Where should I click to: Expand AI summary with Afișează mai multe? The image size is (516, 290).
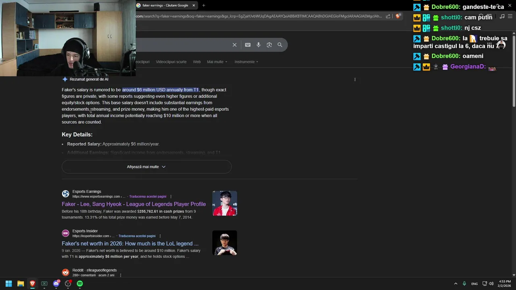[x=146, y=167]
